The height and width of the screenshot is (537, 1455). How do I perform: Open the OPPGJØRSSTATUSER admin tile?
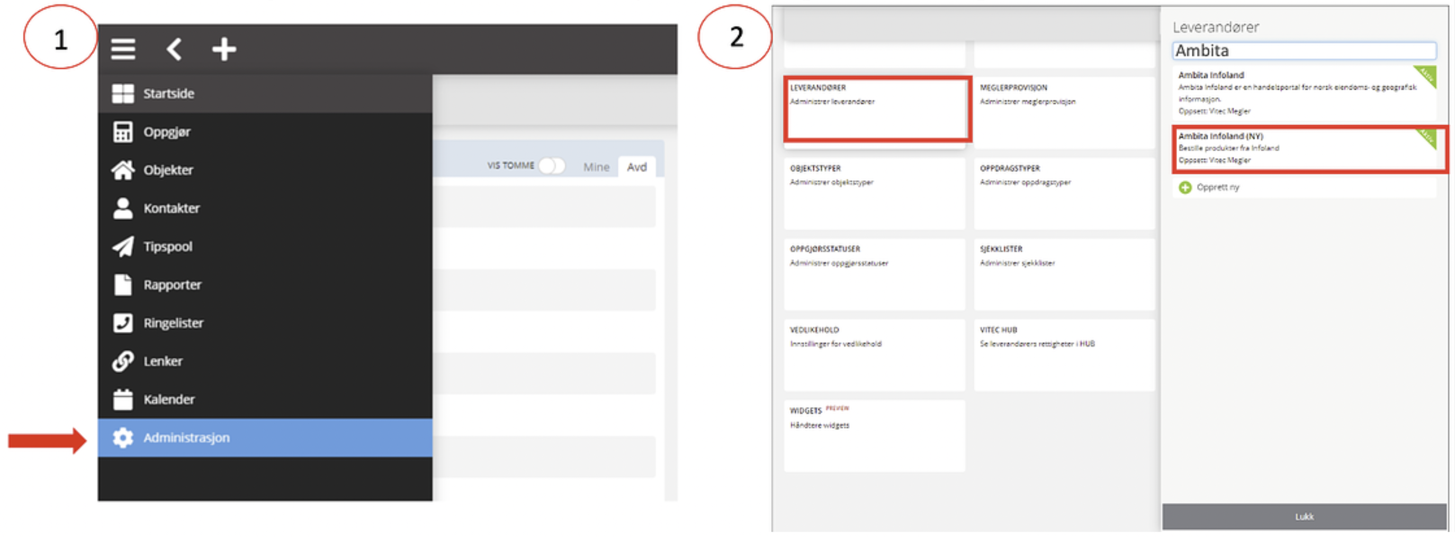(874, 274)
